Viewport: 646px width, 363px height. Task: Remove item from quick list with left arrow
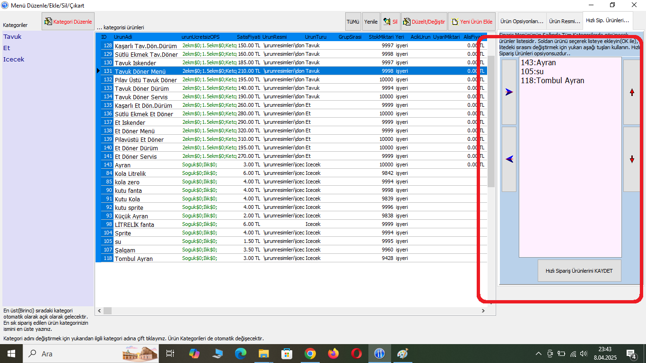(x=509, y=159)
